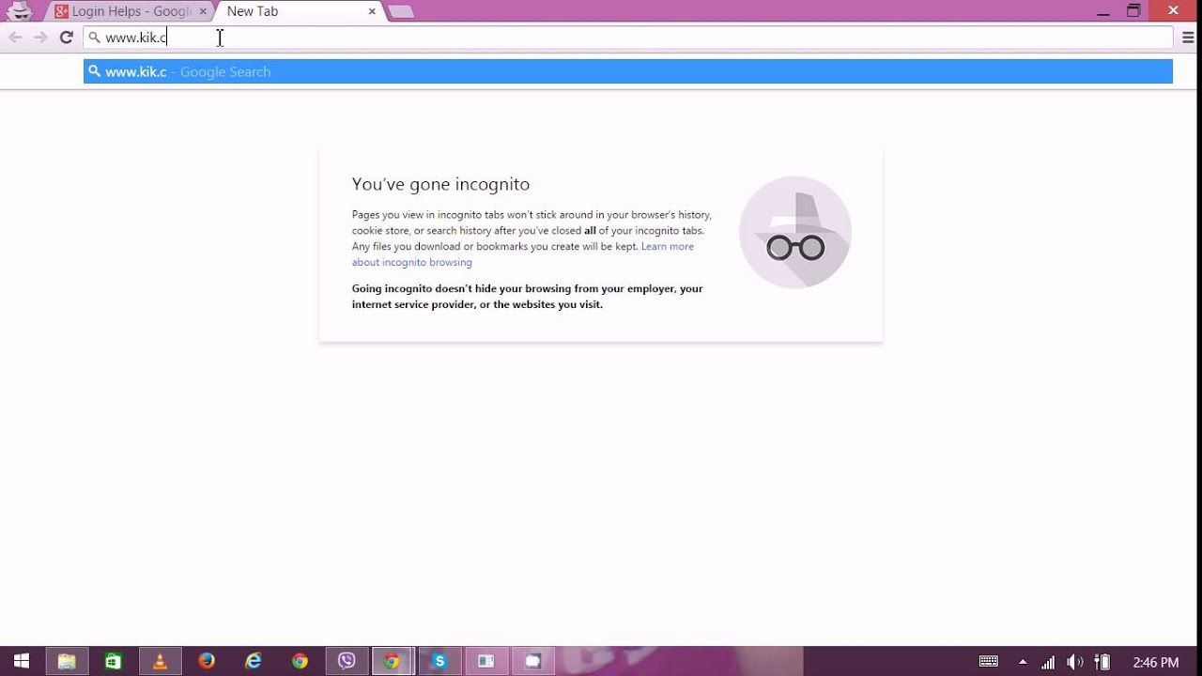Viewport: 1202px width, 676px height.
Task: Reload the current page
Action: pos(66,38)
